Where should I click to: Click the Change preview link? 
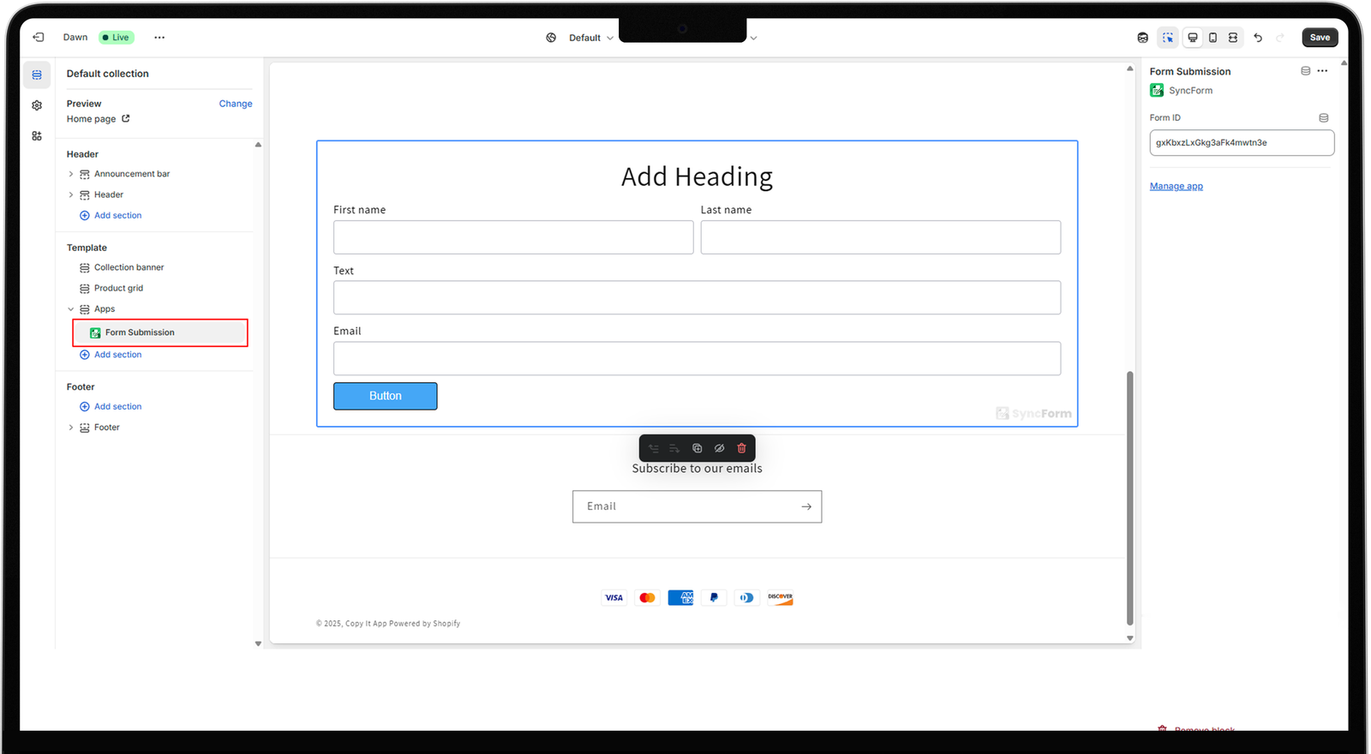(x=236, y=104)
